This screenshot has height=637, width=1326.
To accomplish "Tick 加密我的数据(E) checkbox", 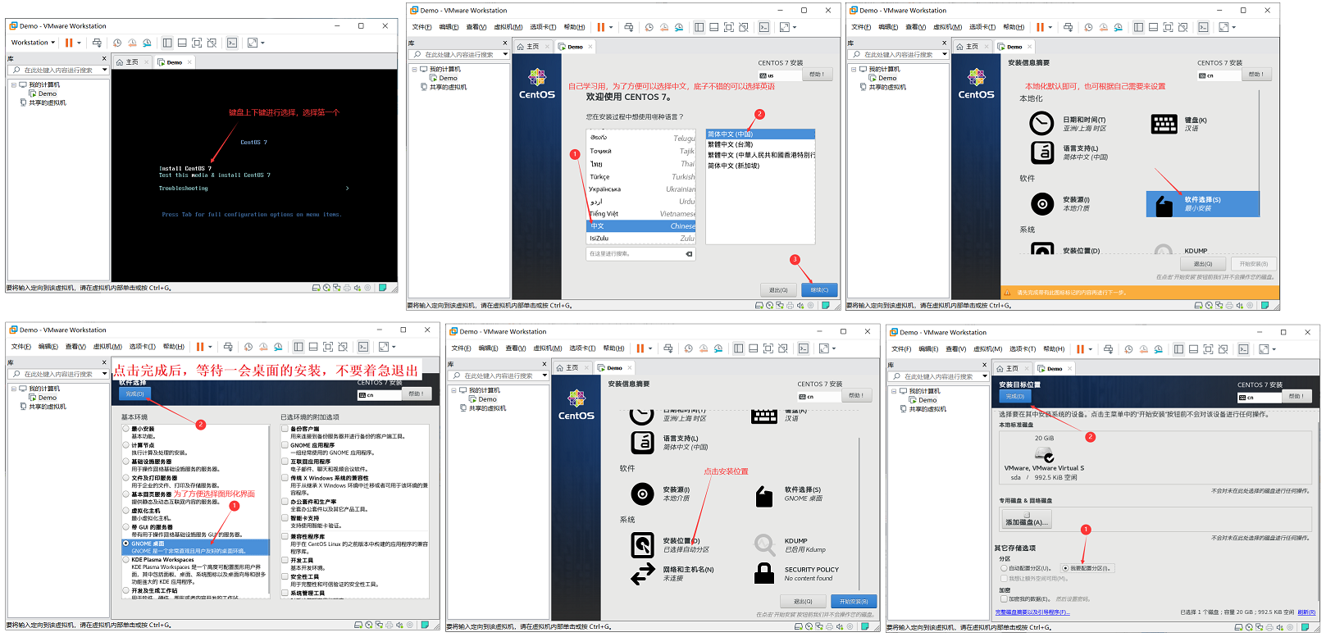I will pyautogui.click(x=1004, y=599).
